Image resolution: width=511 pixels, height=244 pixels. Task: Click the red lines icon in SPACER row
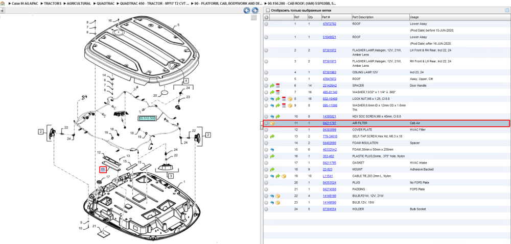[278, 86]
